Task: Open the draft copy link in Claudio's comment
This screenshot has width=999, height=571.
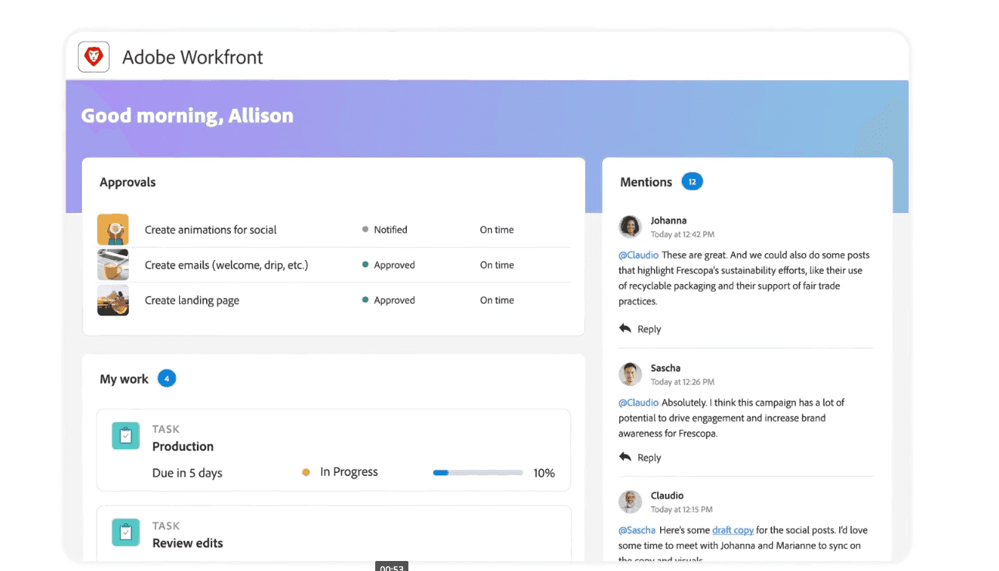Action: [x=732, y=530]
